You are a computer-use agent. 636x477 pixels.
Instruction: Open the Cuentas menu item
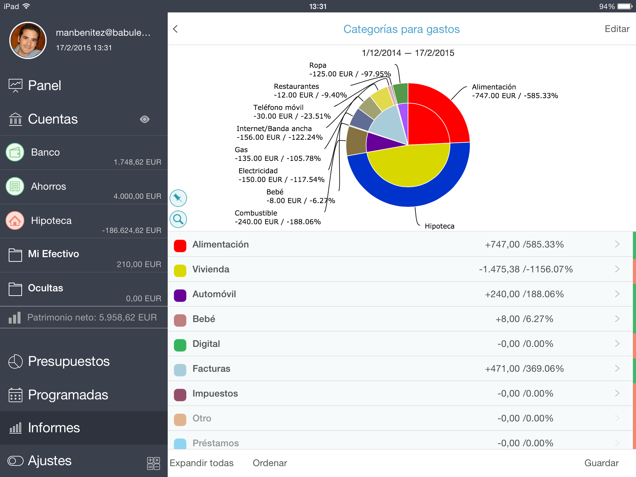click(84, 119)
